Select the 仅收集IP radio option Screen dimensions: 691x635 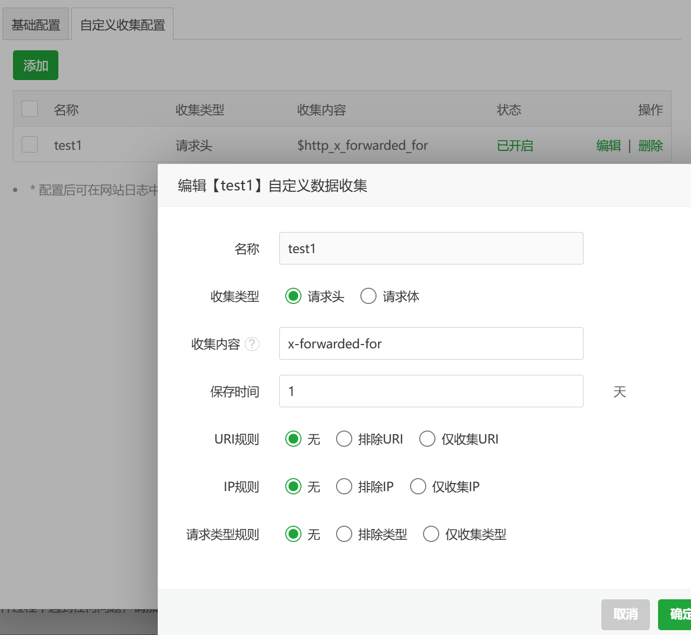coord(418,486)
